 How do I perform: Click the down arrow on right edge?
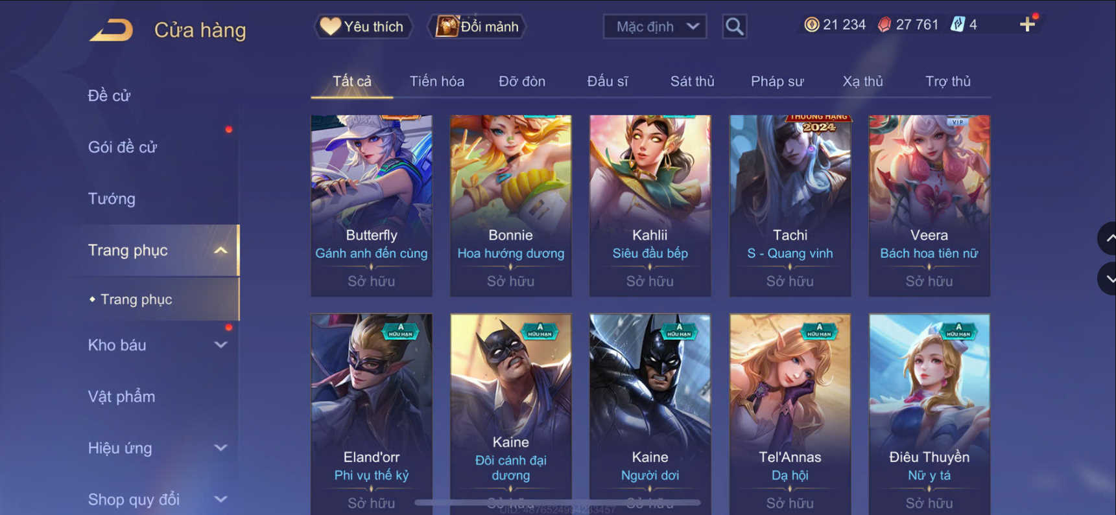[1108, 279]
